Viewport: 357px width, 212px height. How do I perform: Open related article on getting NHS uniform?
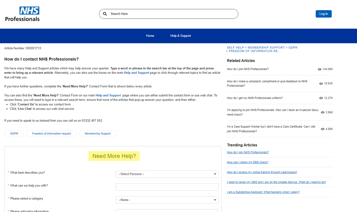click(254, 98)
